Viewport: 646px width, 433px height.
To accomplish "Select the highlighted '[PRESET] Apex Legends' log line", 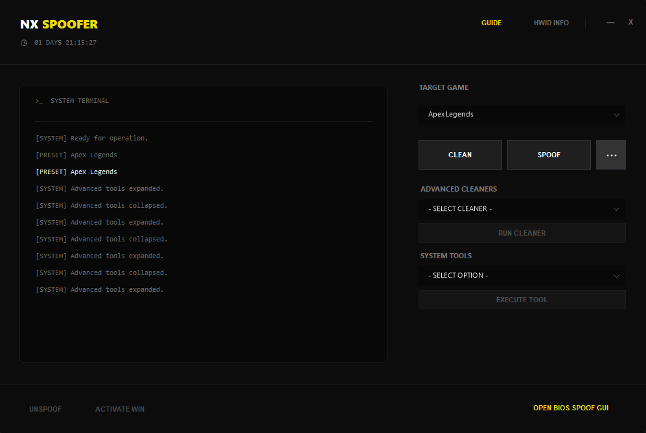I will coord(76,172).
